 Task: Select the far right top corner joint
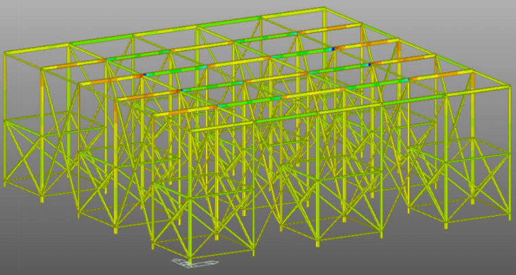pos(508,86)
